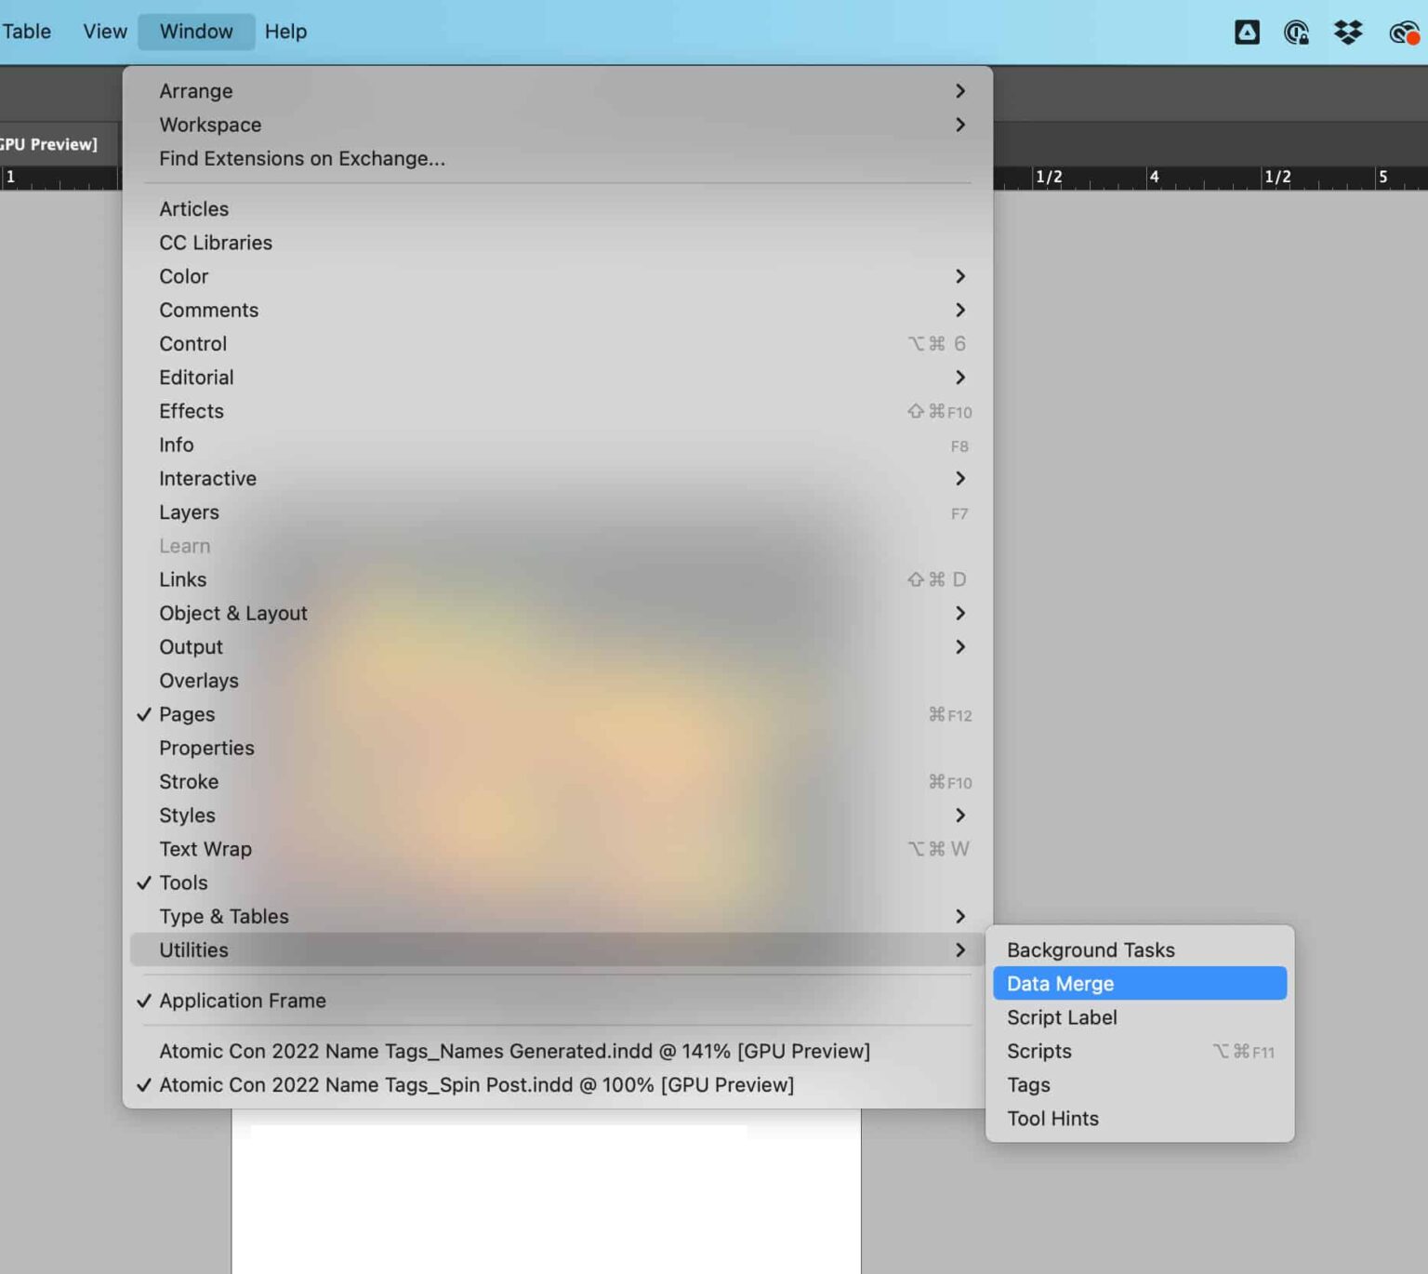Open the screen lock timer menu bar icon
The image size is (1428, 1274).
tap(1297, 32)
